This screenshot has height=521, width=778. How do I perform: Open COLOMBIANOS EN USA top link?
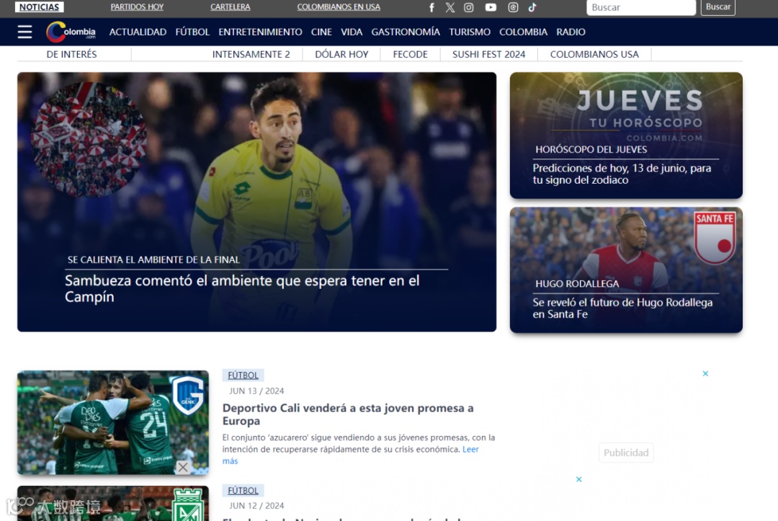pyautogui.click(x=339, y=7)
